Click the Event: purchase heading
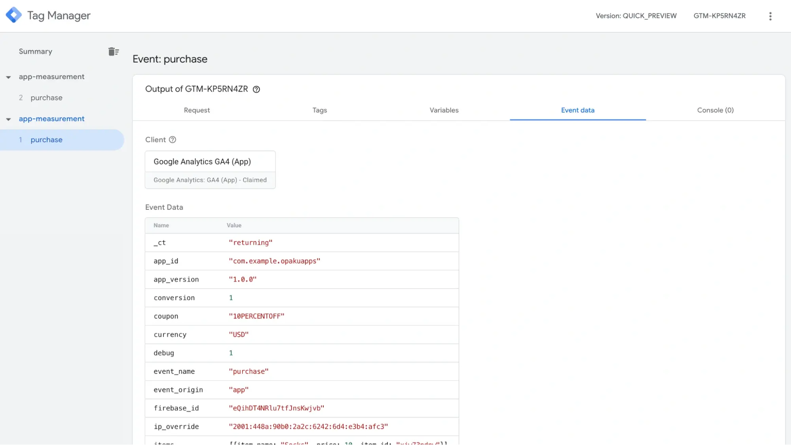The height and width of the screenshot is (445, 791). coord(170,59)
